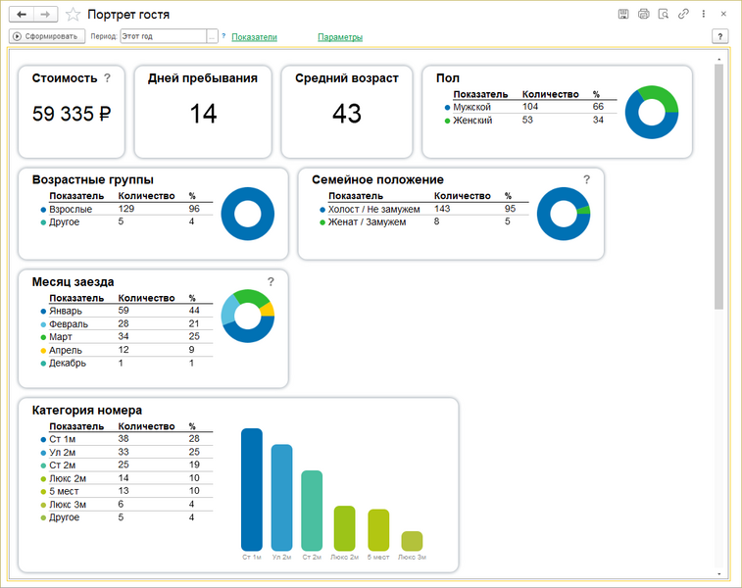Open the period selection ellipsis button
This screenshot has height=588, width=742.
point(213,36)
